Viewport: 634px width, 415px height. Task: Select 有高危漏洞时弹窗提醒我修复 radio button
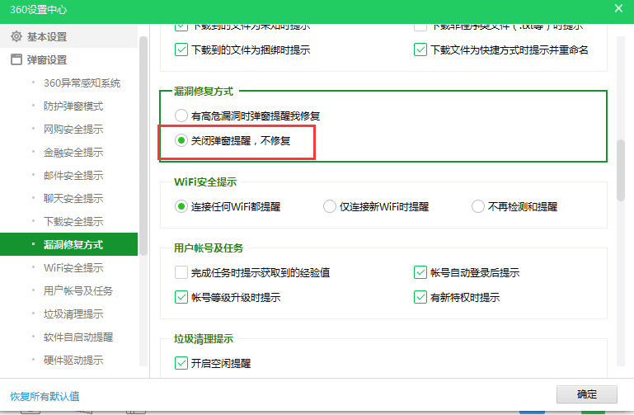pyautogui.click(x=181, y=116)
